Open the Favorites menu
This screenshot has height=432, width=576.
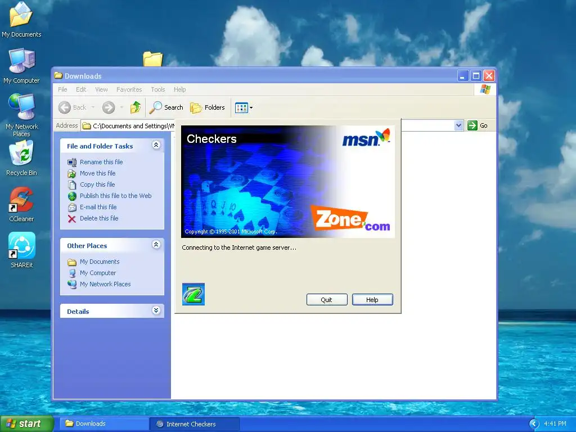(x=129, y=89)
